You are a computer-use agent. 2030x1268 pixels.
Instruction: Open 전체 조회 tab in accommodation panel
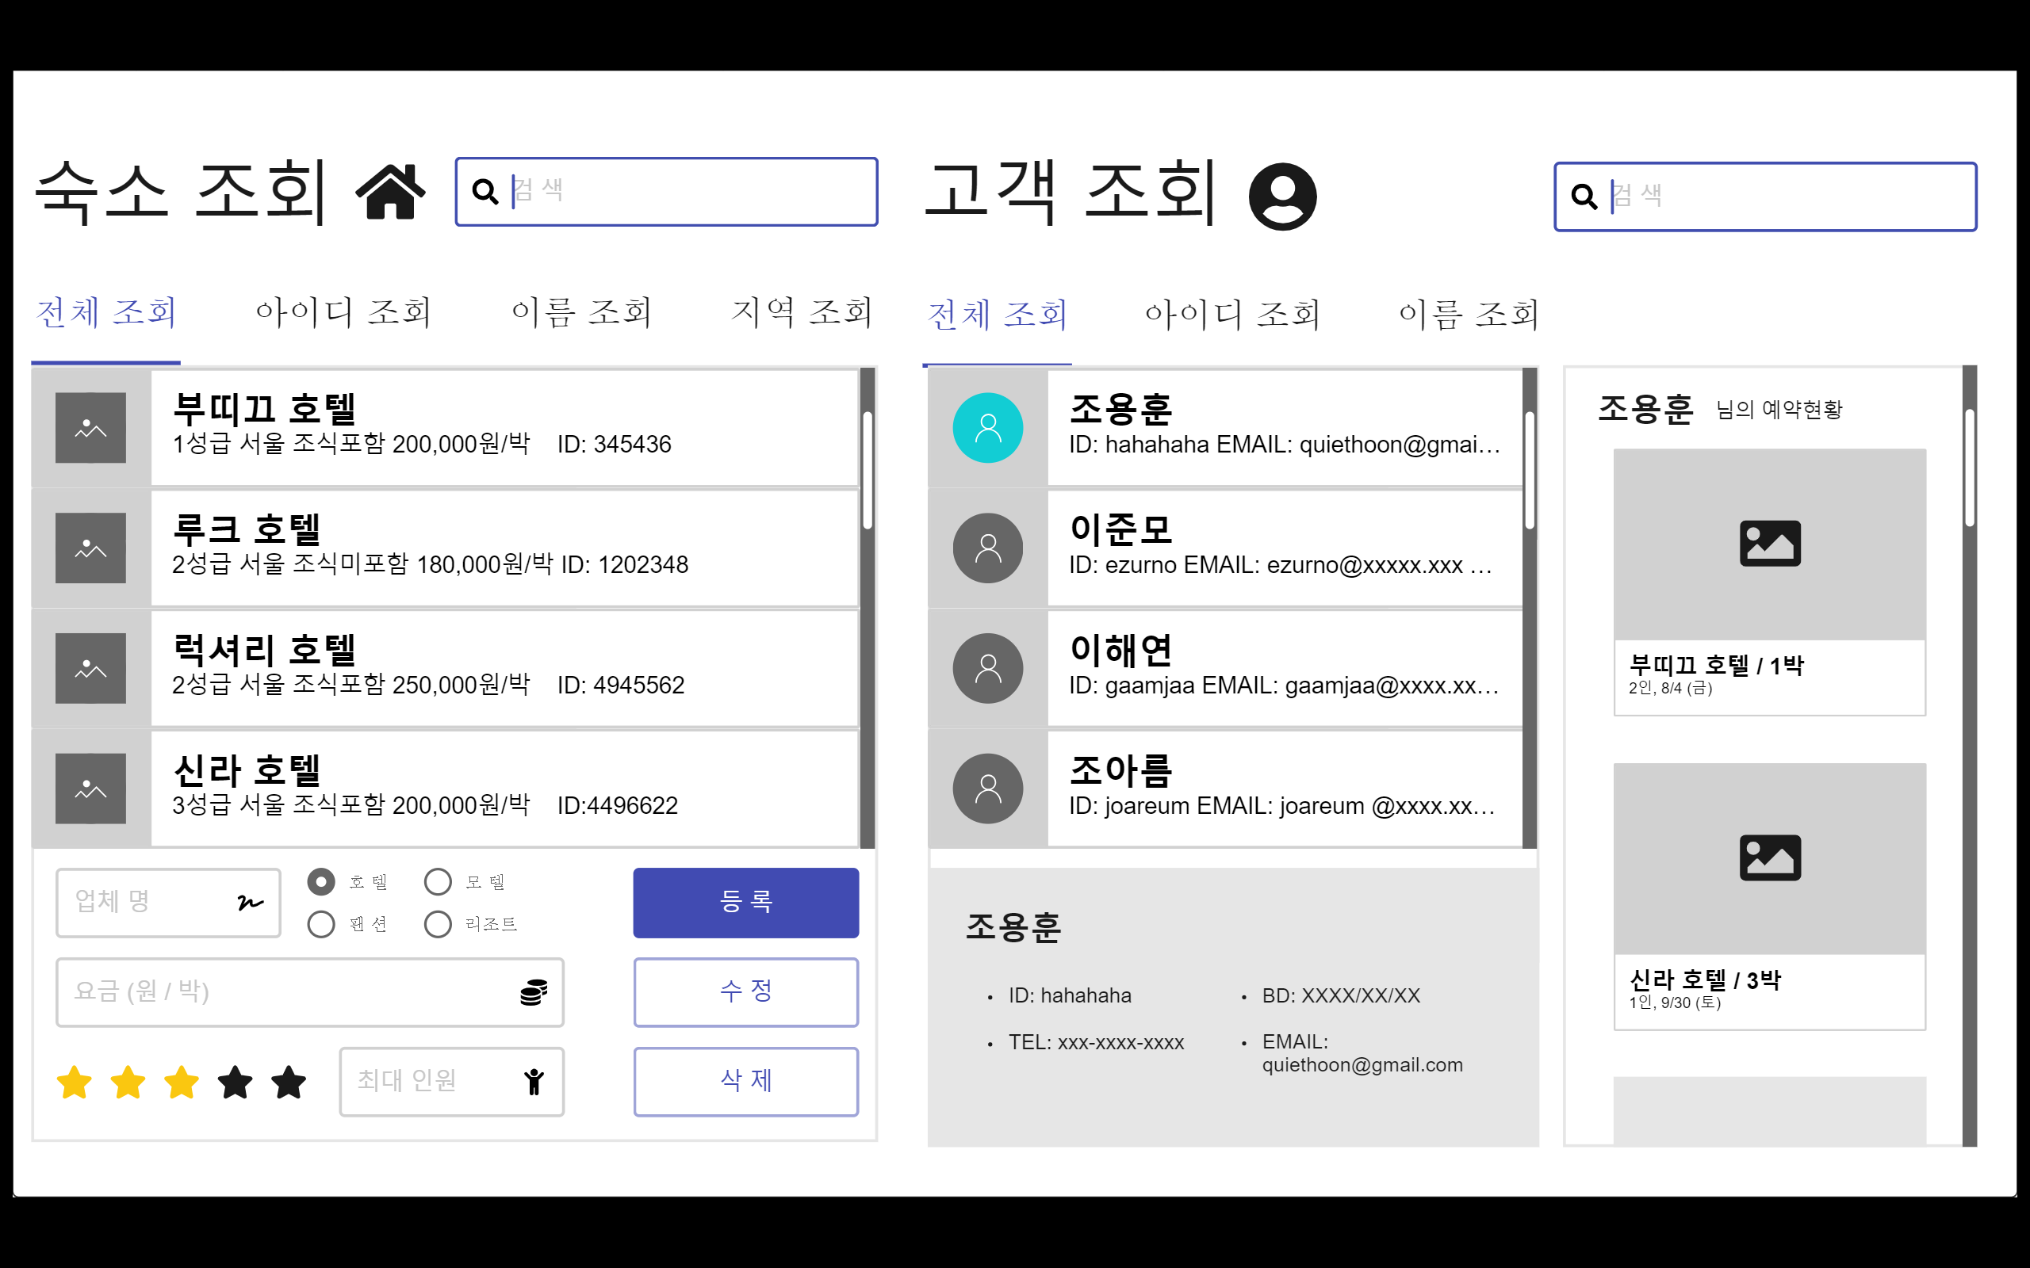(106, 312)
